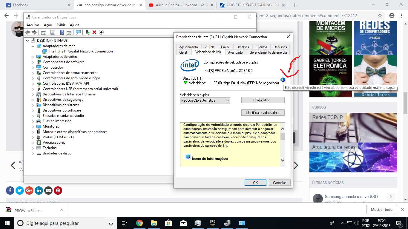Expand the Adaptadores de vídeo node
Image resolution: width=408 pixels, height=229 pixels.
tap(33, 57)
